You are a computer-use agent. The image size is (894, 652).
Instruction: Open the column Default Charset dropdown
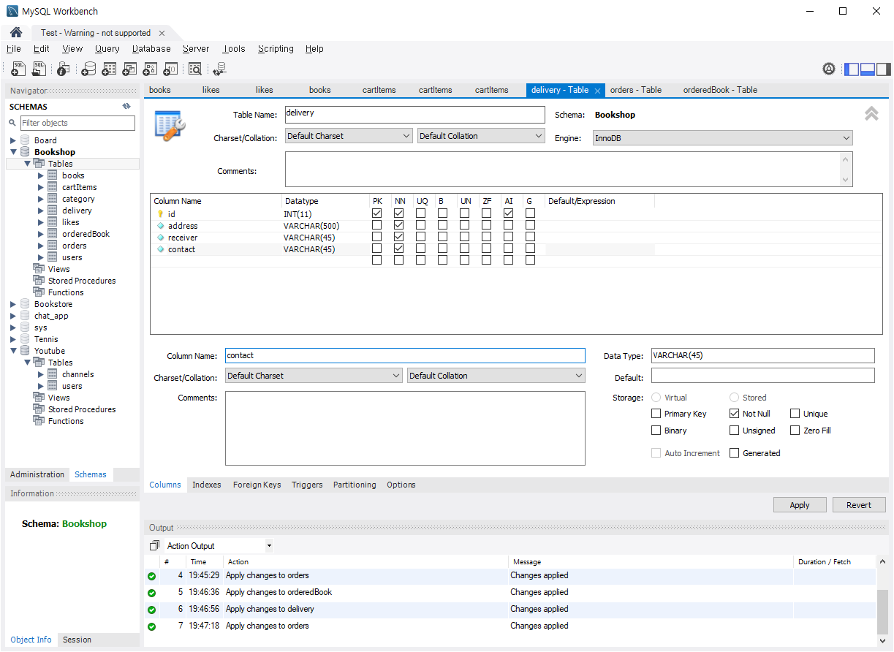click(x=314, y=376)
